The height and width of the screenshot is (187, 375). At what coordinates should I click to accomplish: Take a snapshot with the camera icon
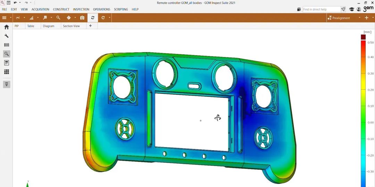point(82,18)
